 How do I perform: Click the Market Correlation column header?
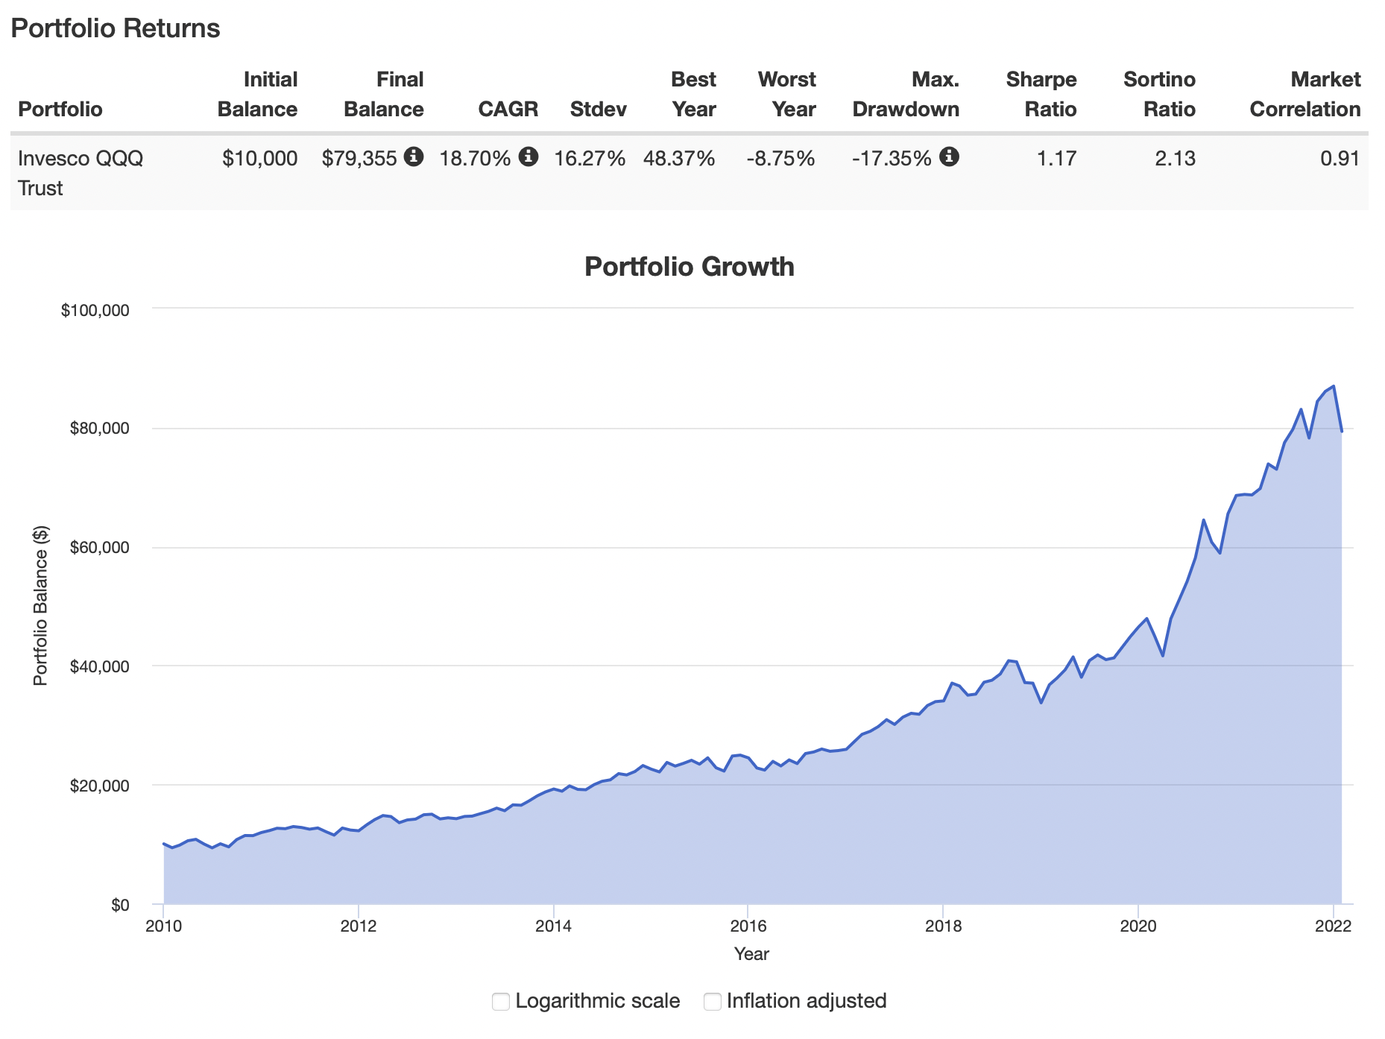pyautogui.click(x=1305, y=95)
